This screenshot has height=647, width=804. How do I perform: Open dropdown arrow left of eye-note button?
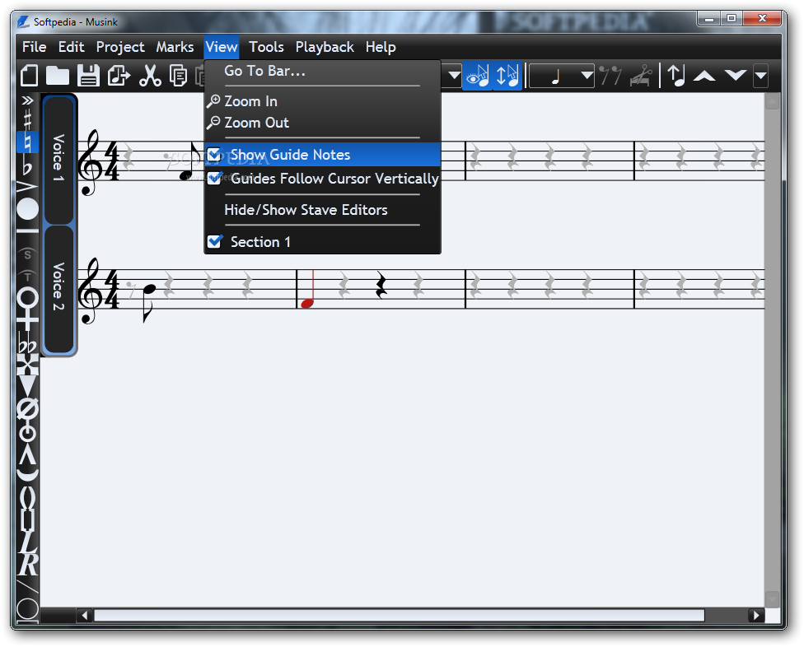[454, 76]
